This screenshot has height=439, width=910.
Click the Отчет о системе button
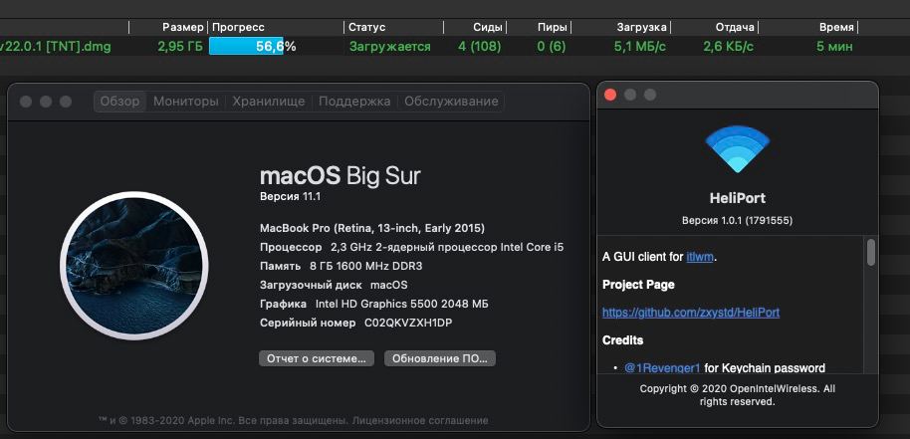[x=317, y=358]
